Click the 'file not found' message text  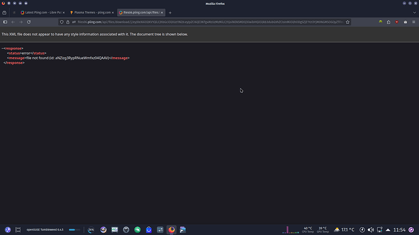coord(67,58)
